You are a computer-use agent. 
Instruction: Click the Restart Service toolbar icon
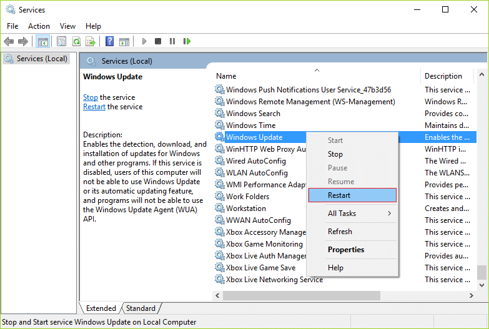[x=187, y=42]
